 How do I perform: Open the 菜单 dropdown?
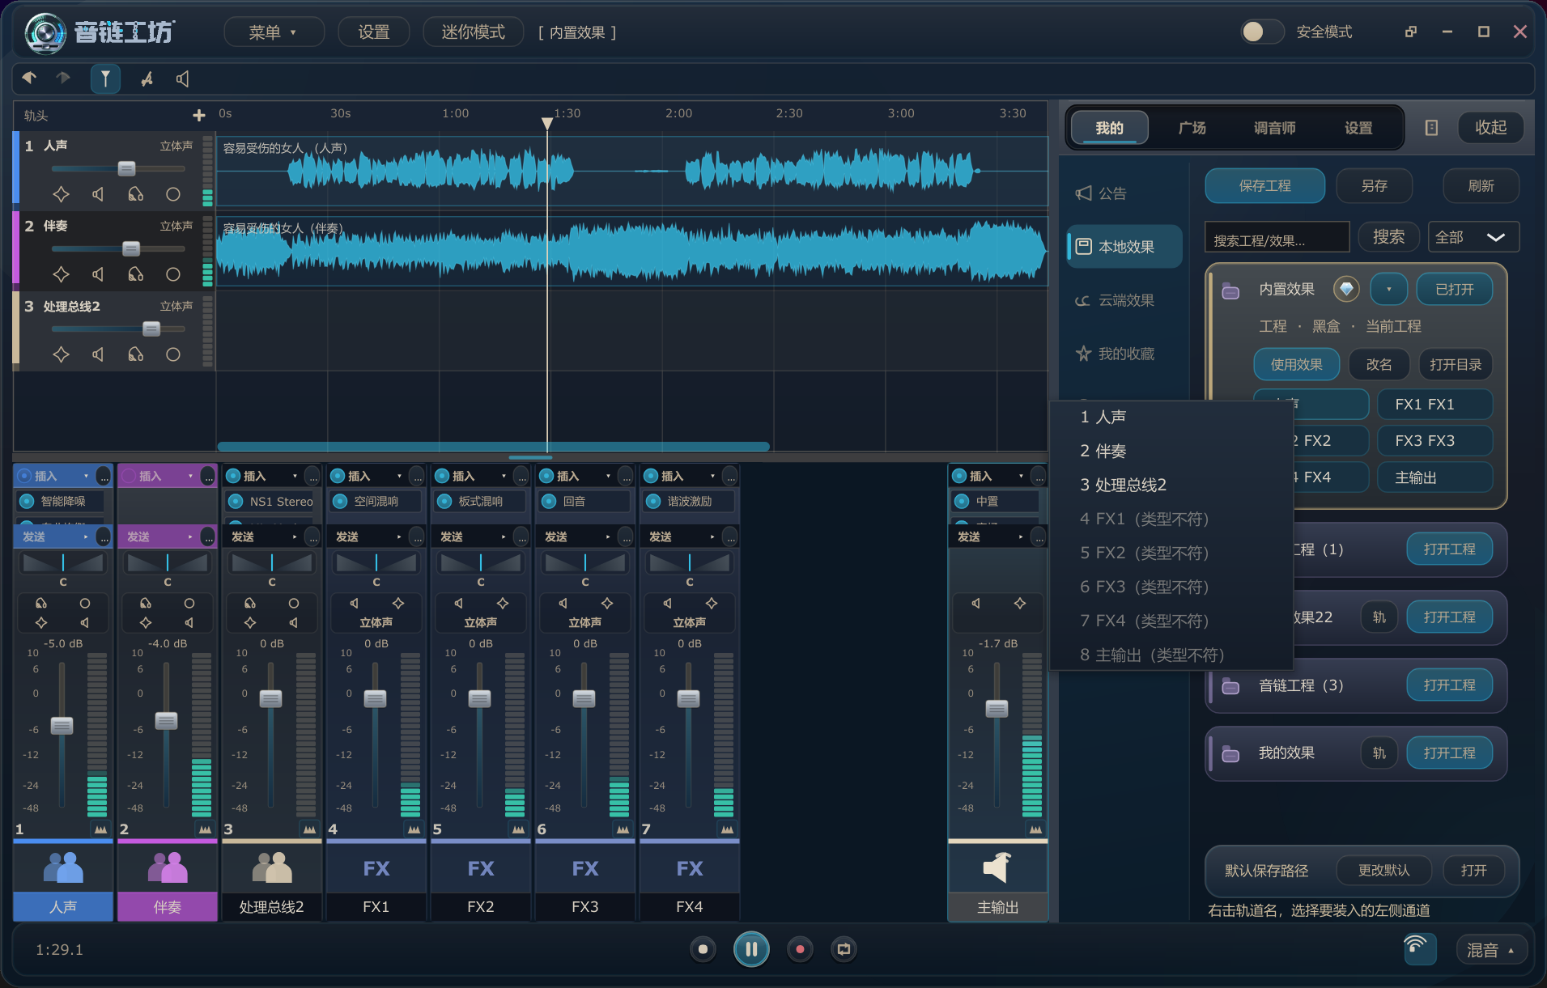274,32
